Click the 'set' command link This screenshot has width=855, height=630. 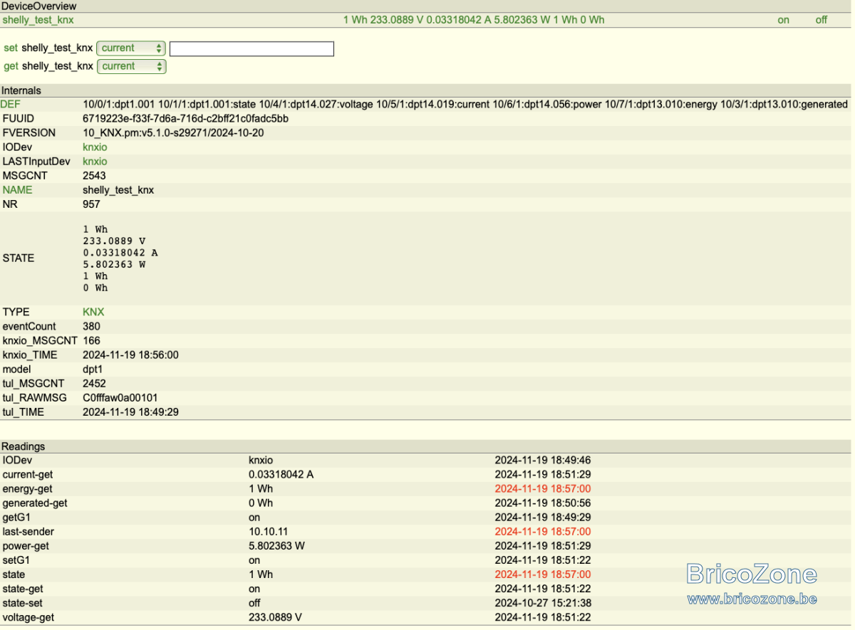[x=11, y=48]
